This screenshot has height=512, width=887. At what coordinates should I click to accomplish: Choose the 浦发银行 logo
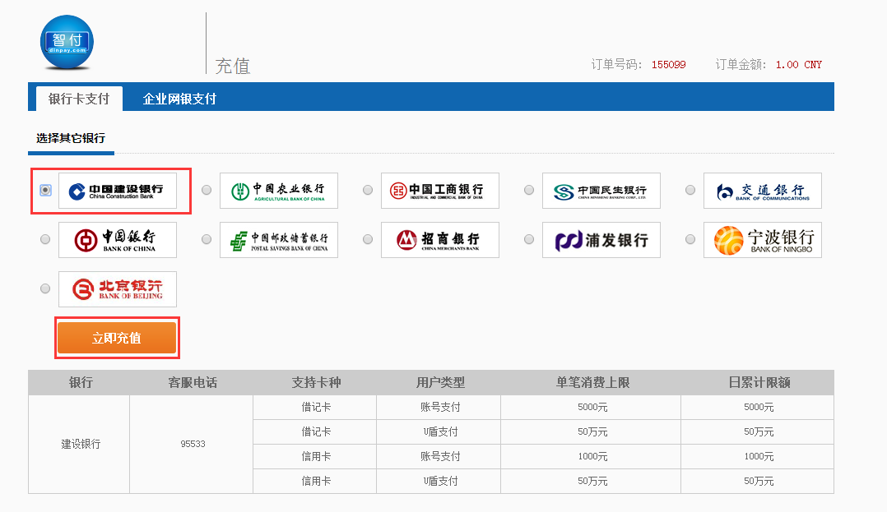(601, 240)
